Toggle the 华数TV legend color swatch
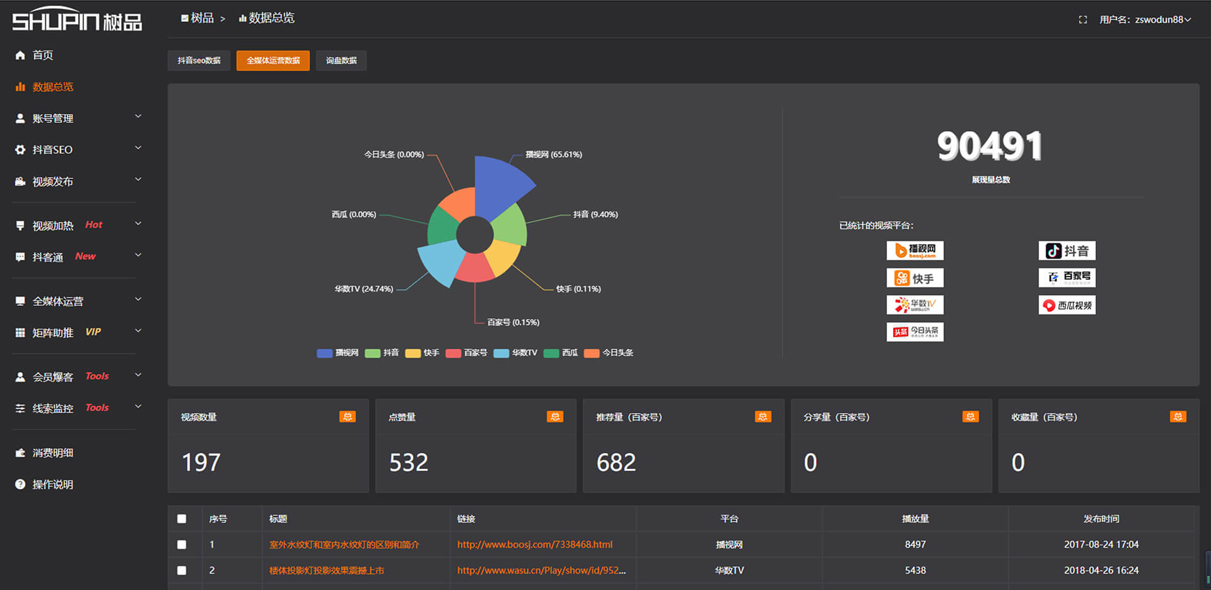The width and height of the screenshot is (1211, 590). tap(501, 353)
